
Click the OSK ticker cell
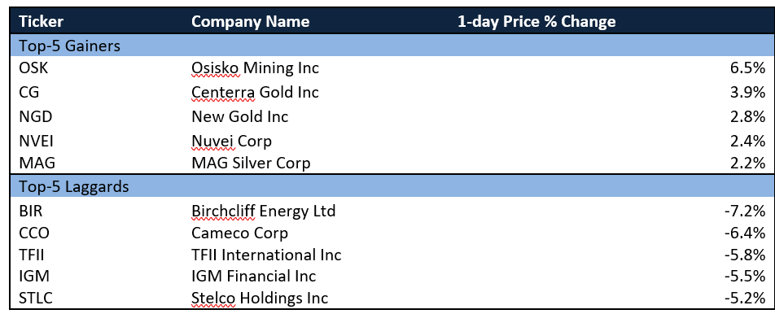click(33, 68)
